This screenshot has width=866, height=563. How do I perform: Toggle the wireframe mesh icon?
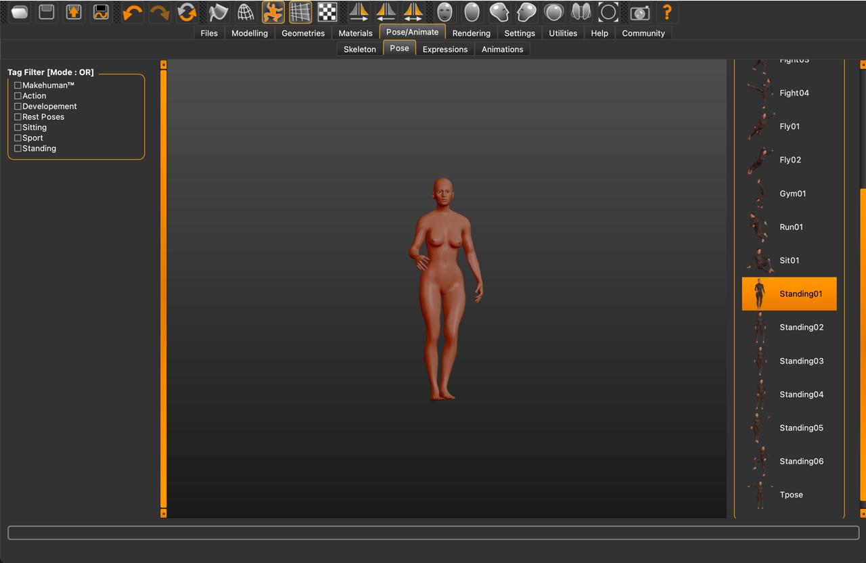246,12
